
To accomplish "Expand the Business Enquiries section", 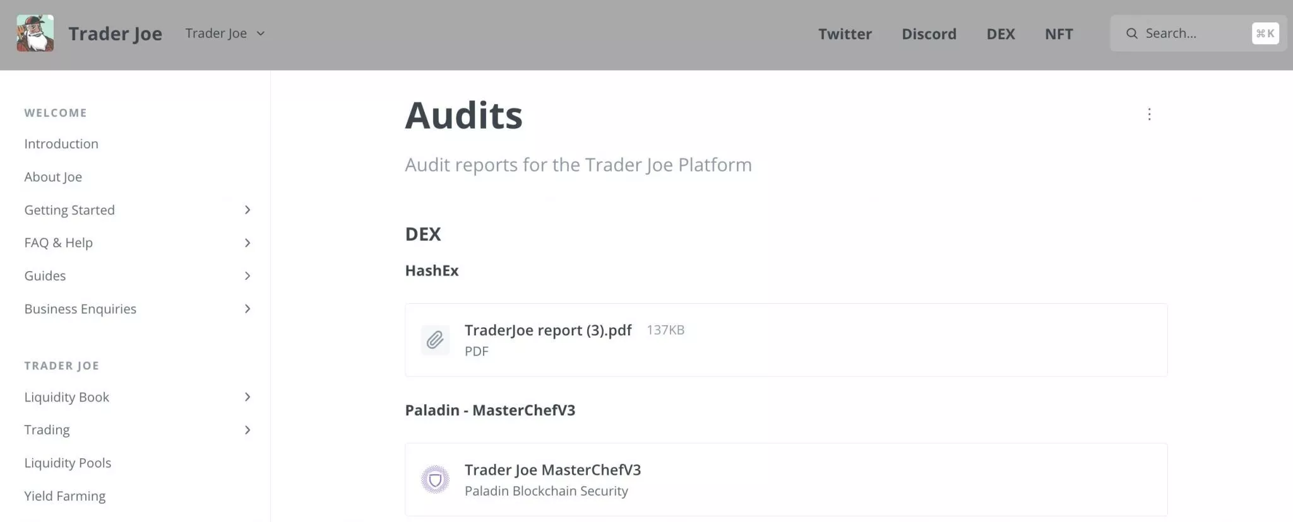I will [x=247, y=309].
